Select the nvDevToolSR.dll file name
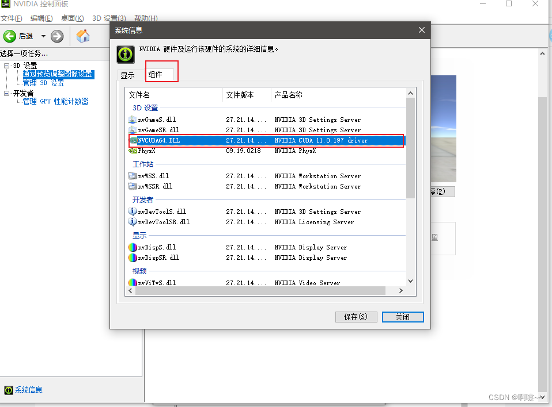This screenshot has width=552, height=407. click(164, 222)
